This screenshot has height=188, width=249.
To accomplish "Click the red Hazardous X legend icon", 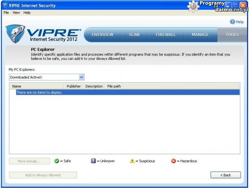I will (174, 161).
